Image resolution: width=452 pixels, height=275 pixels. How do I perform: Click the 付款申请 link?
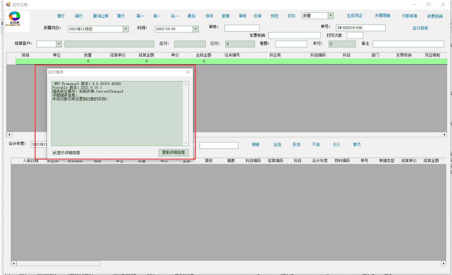tap(409, 16)
